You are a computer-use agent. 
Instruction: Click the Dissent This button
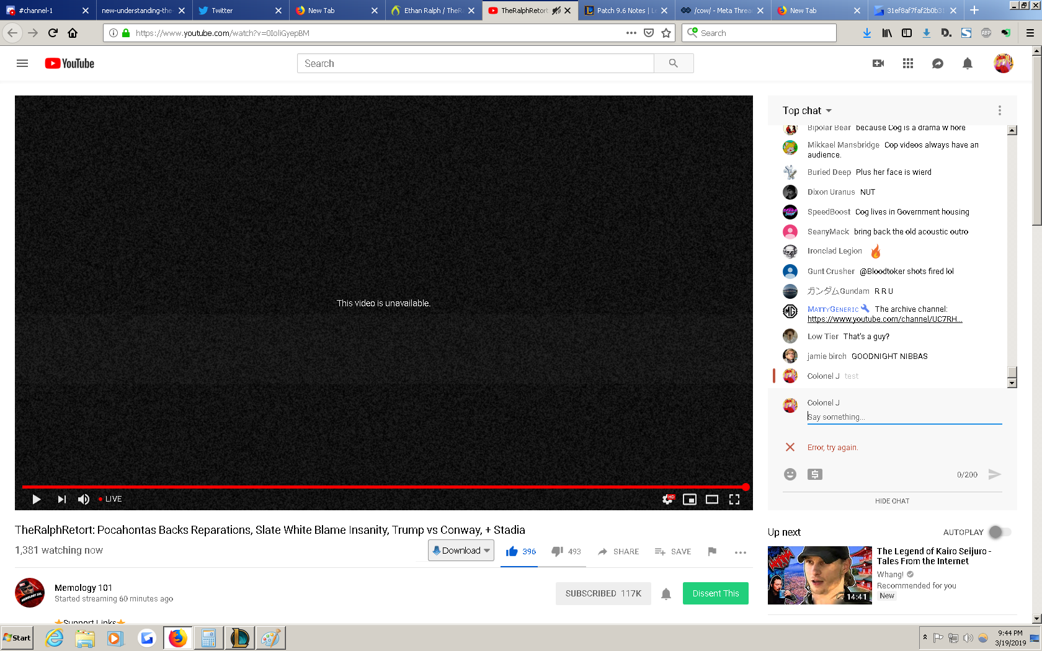click(716, 593)
